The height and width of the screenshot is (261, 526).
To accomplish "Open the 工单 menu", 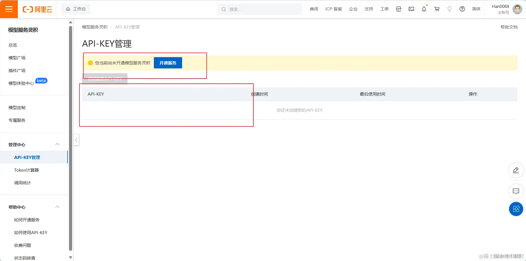I will (x=384, y=9).
